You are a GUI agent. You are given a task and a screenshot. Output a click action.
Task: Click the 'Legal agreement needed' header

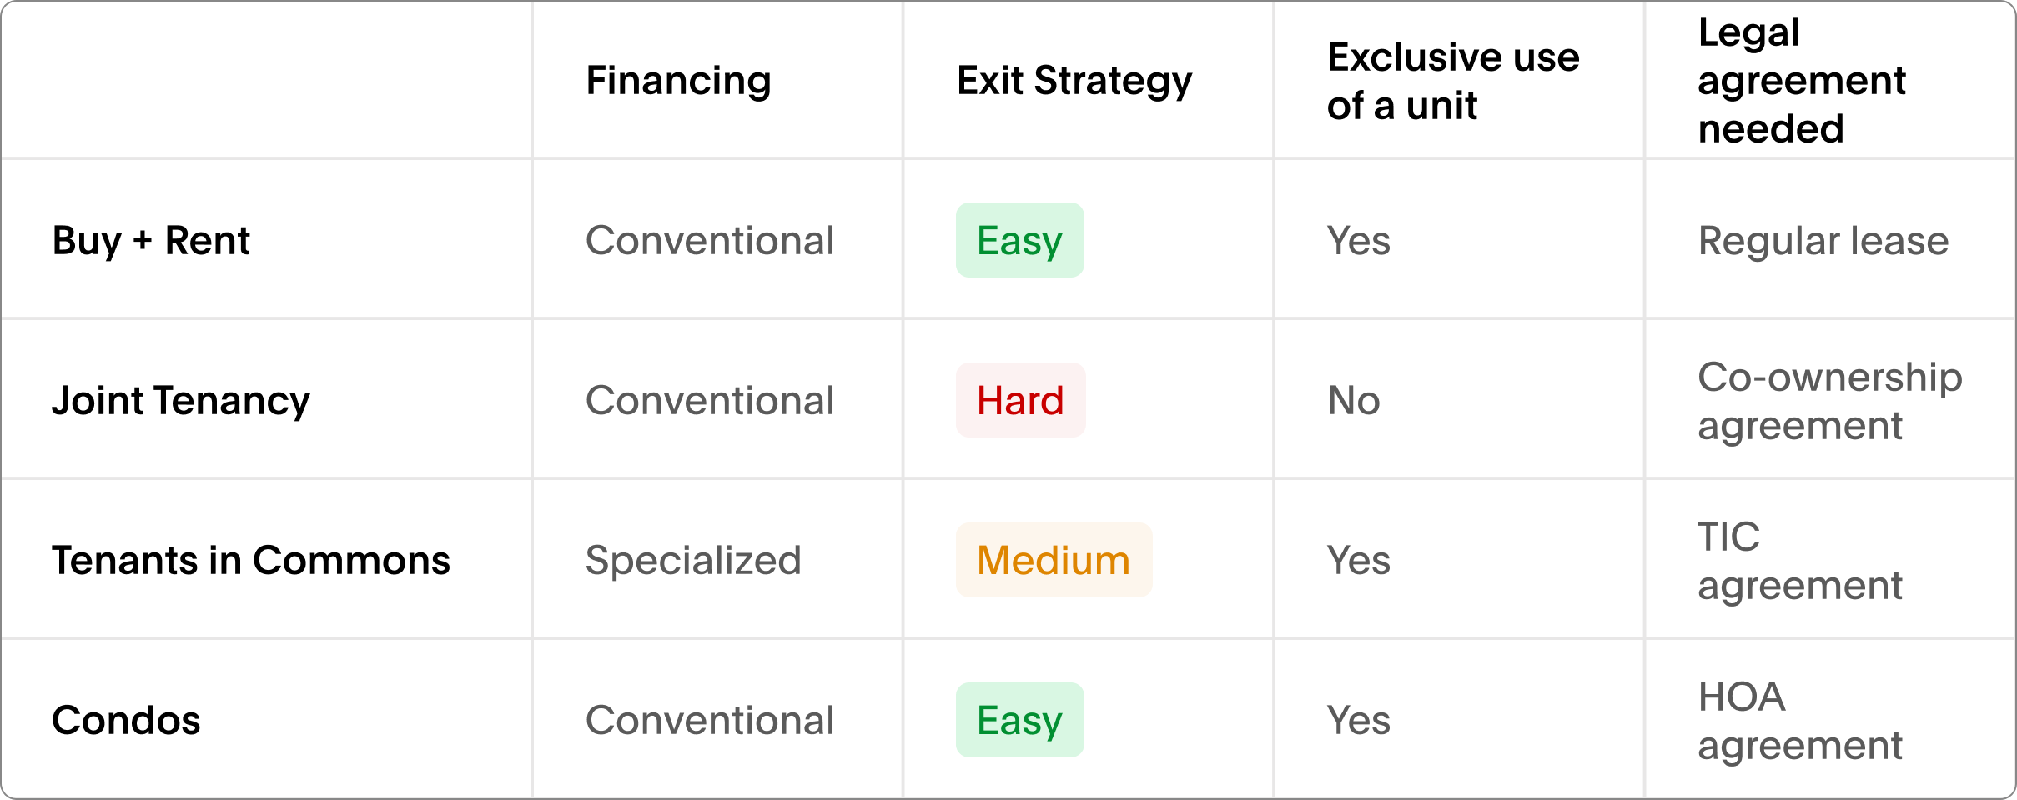click(x=1802, y=81)
